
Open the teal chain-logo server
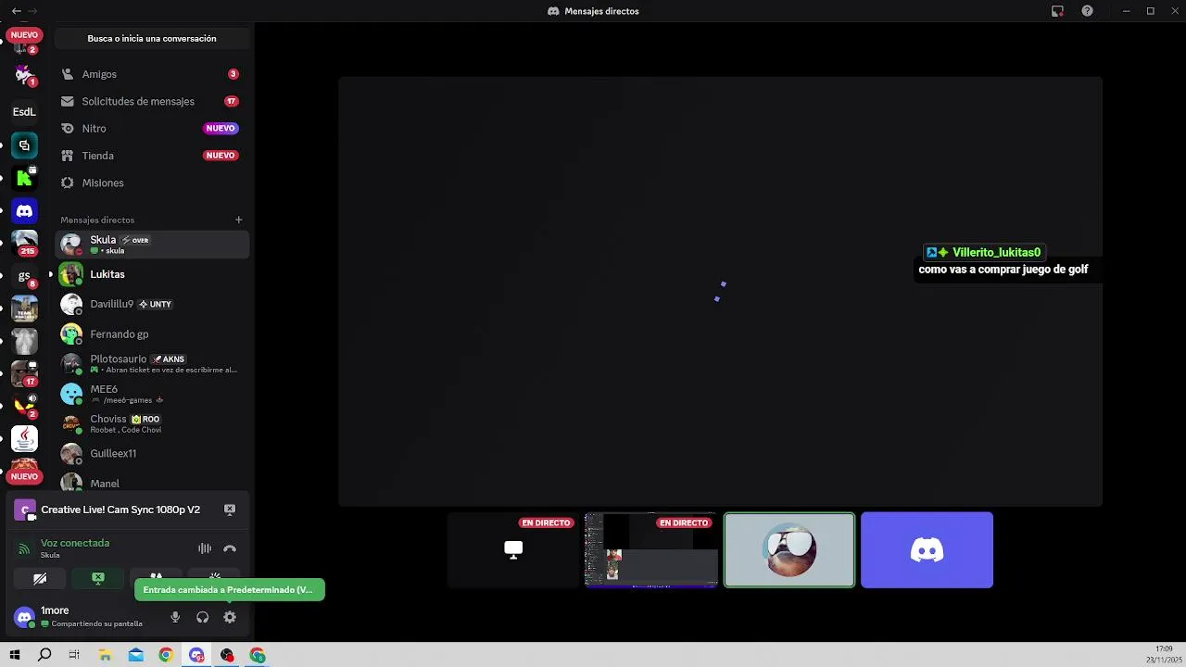point(24,145)
